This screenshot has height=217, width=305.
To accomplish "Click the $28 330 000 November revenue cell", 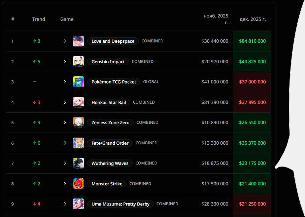I will point(215,204).
